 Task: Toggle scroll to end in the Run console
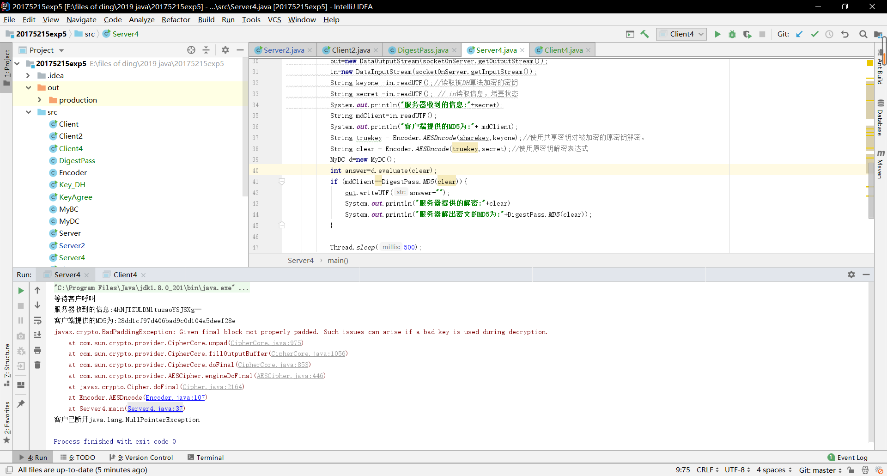pyautogui.click(x=37, y=335)
